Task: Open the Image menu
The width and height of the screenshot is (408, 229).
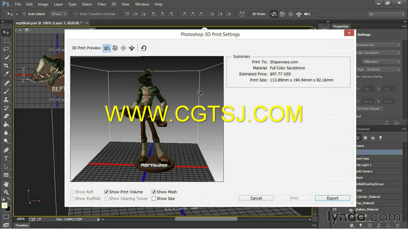Action: coord(43,4)
